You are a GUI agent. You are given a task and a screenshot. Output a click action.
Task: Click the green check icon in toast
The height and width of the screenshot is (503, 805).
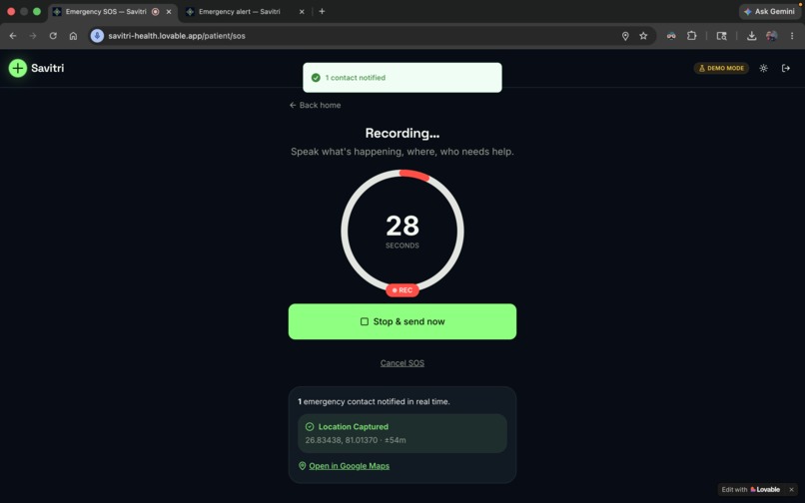click(x=316, y=78)
